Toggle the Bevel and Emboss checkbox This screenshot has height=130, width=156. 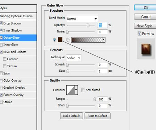1,52
